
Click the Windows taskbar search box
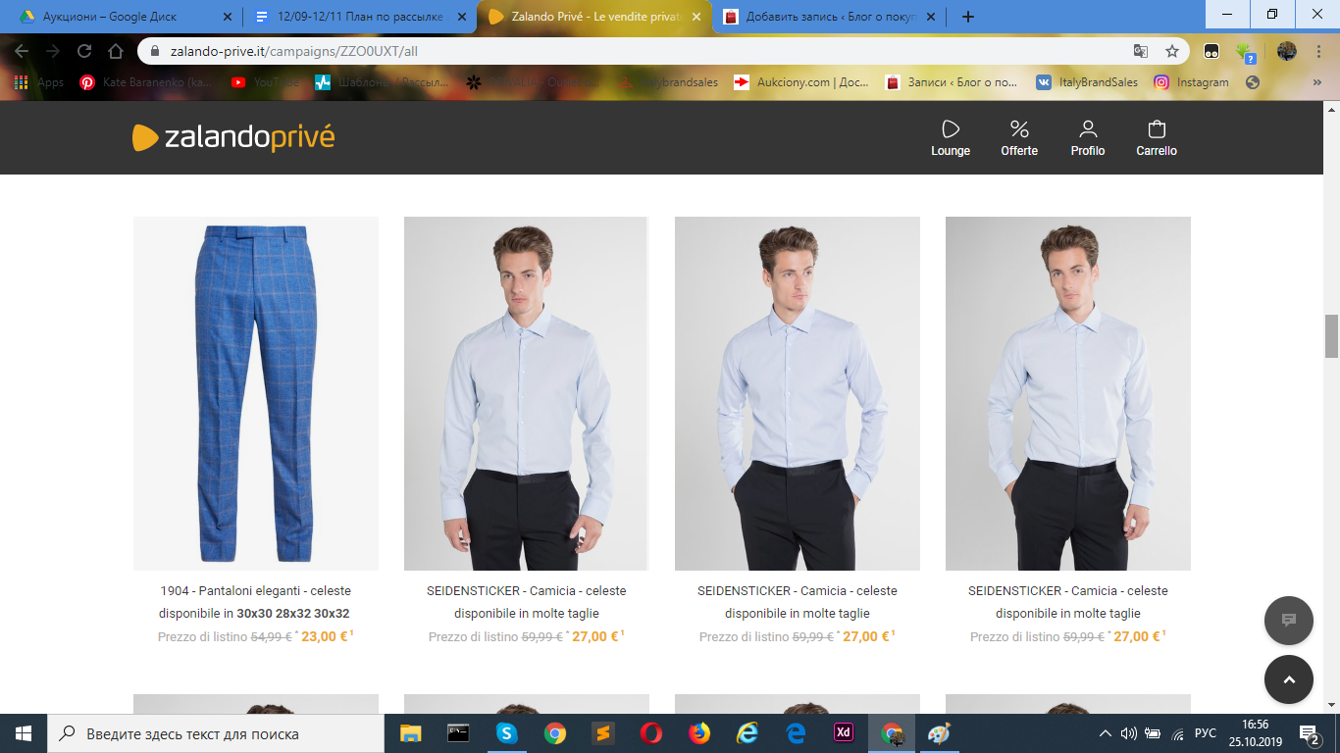click(216, 733)
